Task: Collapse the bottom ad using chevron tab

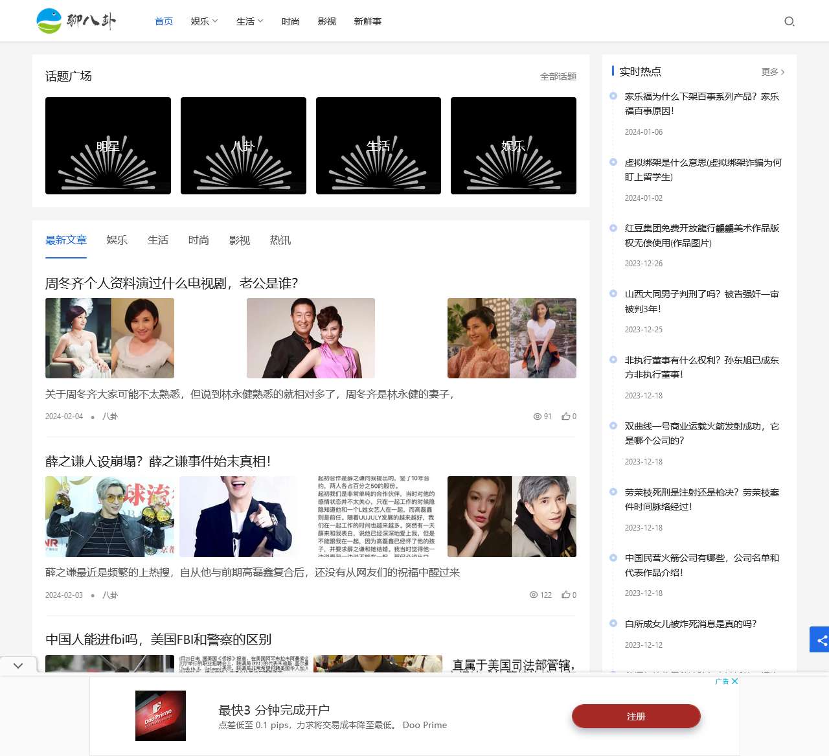Action: (x=18, y=665)
